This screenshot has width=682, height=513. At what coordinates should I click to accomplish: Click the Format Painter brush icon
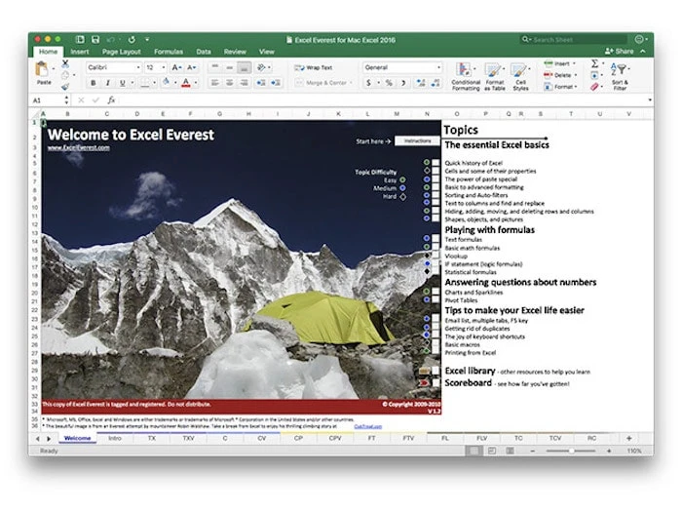(65, 87)
